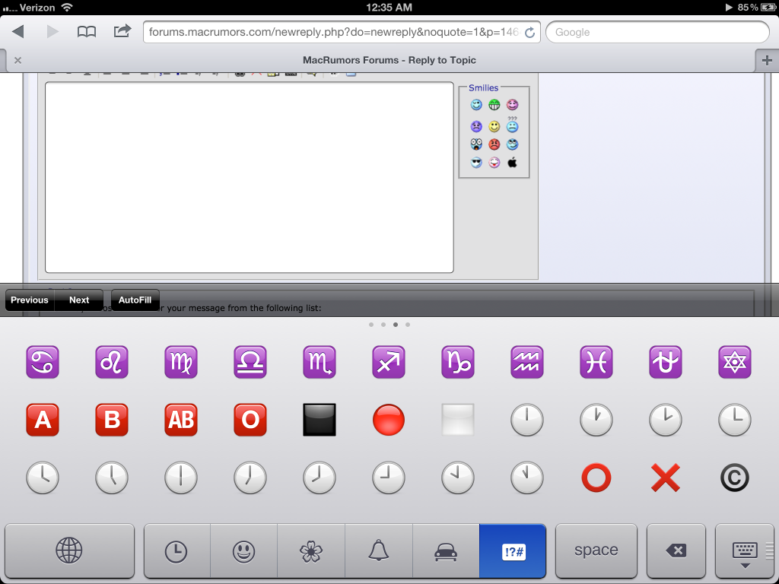The image size is (779, 584).
Task: Click the Next form navigation button
Action: 78,300
